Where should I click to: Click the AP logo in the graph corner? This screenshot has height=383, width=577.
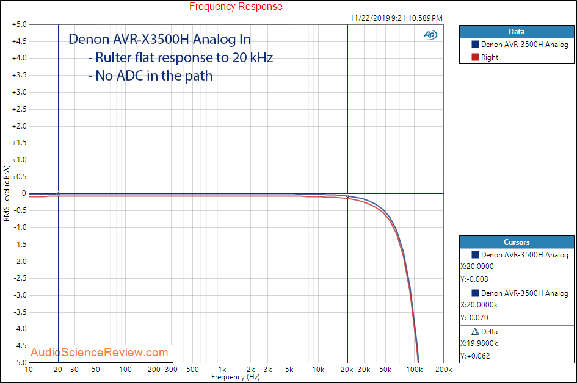(430, 35)
